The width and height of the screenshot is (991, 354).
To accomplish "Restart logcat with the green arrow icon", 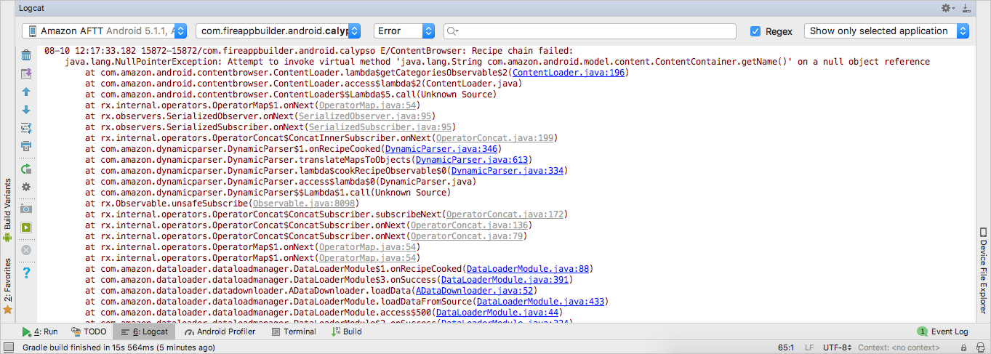I will (x=26, y=169).
